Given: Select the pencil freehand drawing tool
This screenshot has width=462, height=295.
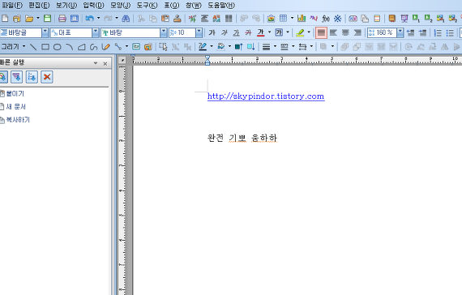Looking at the screenshot, I should coord(106,47).
